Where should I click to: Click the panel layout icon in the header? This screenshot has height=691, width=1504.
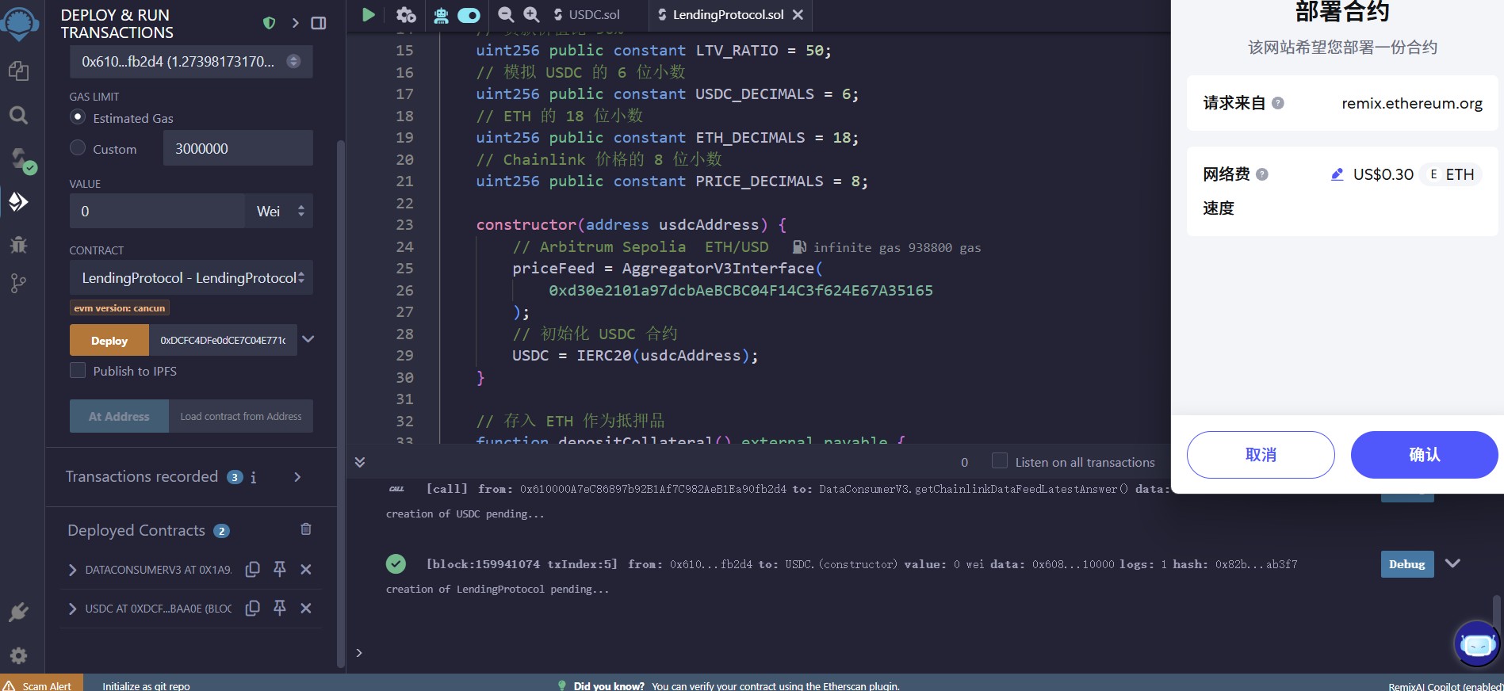click(319, 23)
